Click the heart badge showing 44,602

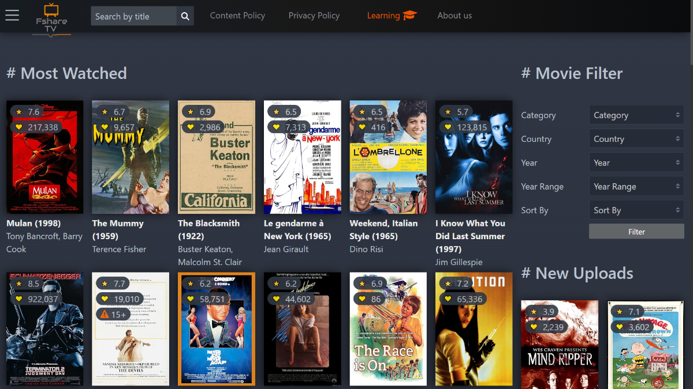pyautogui.click(x=291, y=299)
